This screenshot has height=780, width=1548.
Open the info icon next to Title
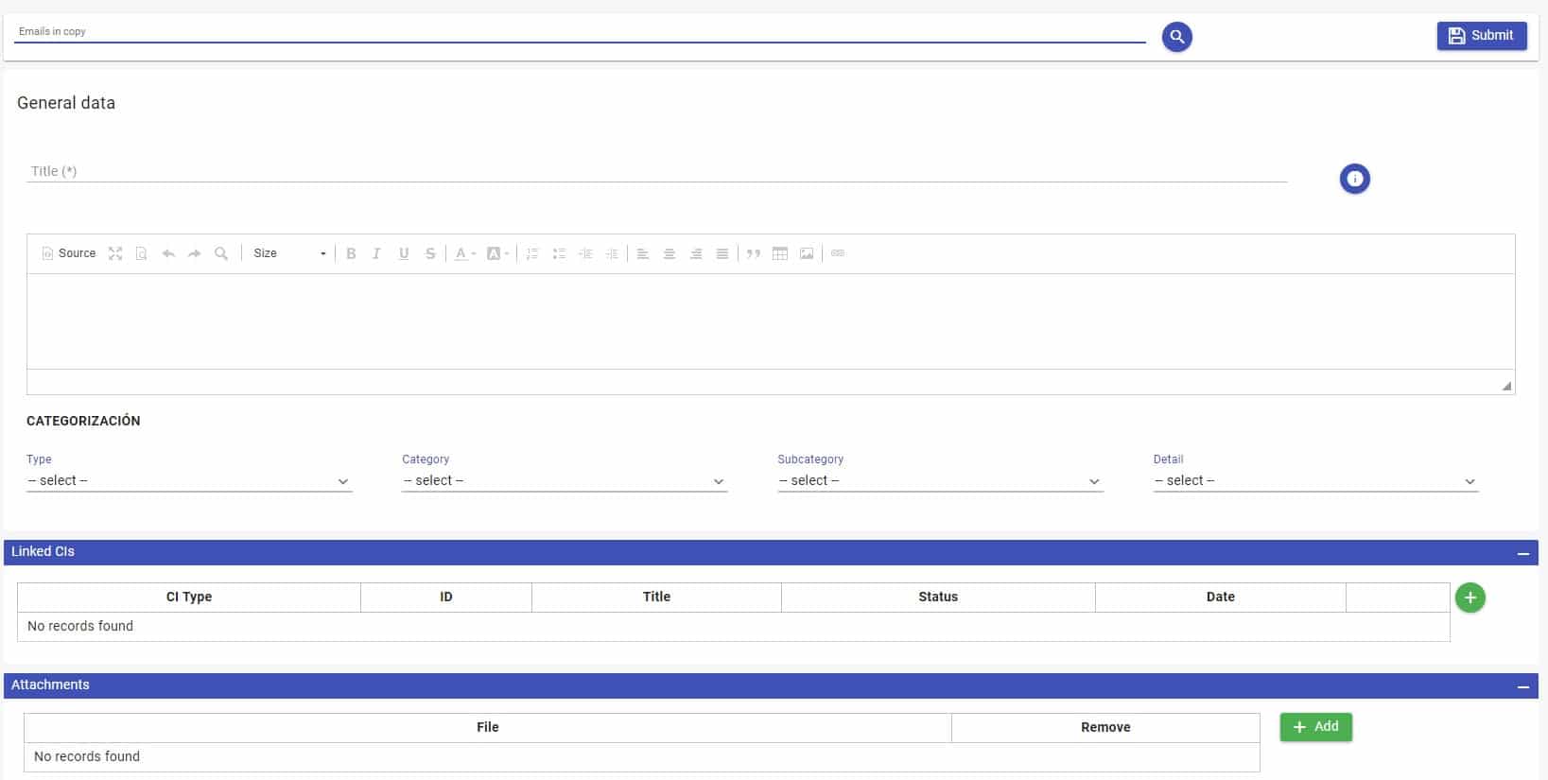coord(1354,179)
